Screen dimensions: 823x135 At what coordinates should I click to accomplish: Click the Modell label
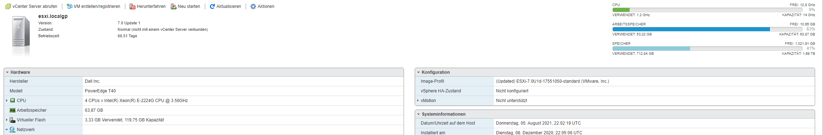pyautogui.click(x=16, y=91)
